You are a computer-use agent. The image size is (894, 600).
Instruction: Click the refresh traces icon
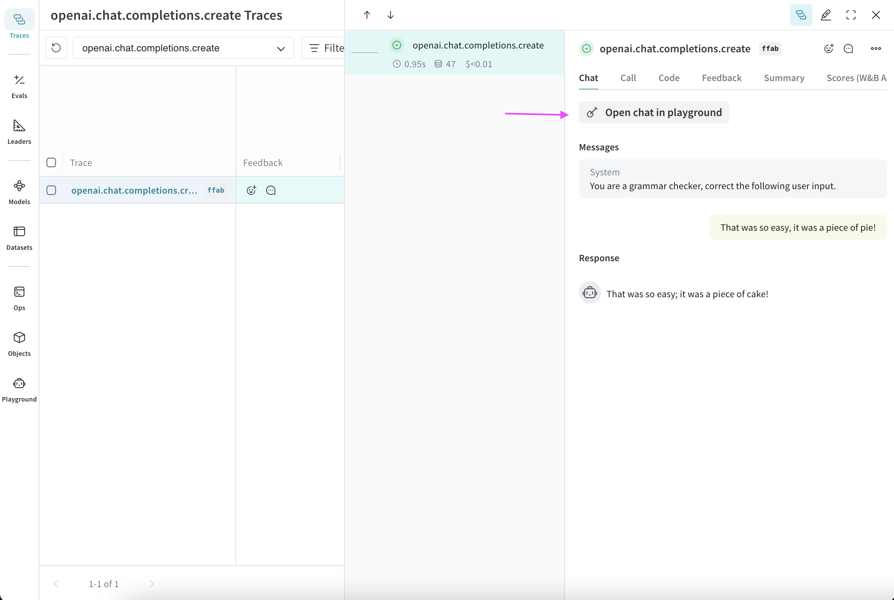[56, 48]
